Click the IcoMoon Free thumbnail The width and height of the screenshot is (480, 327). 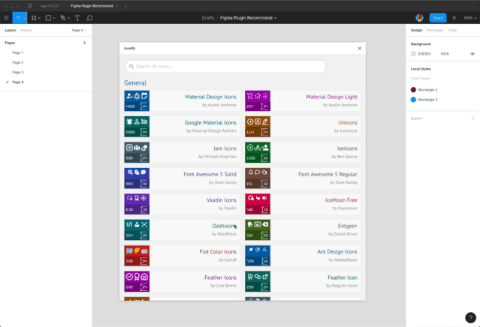[x=258, y=204]
